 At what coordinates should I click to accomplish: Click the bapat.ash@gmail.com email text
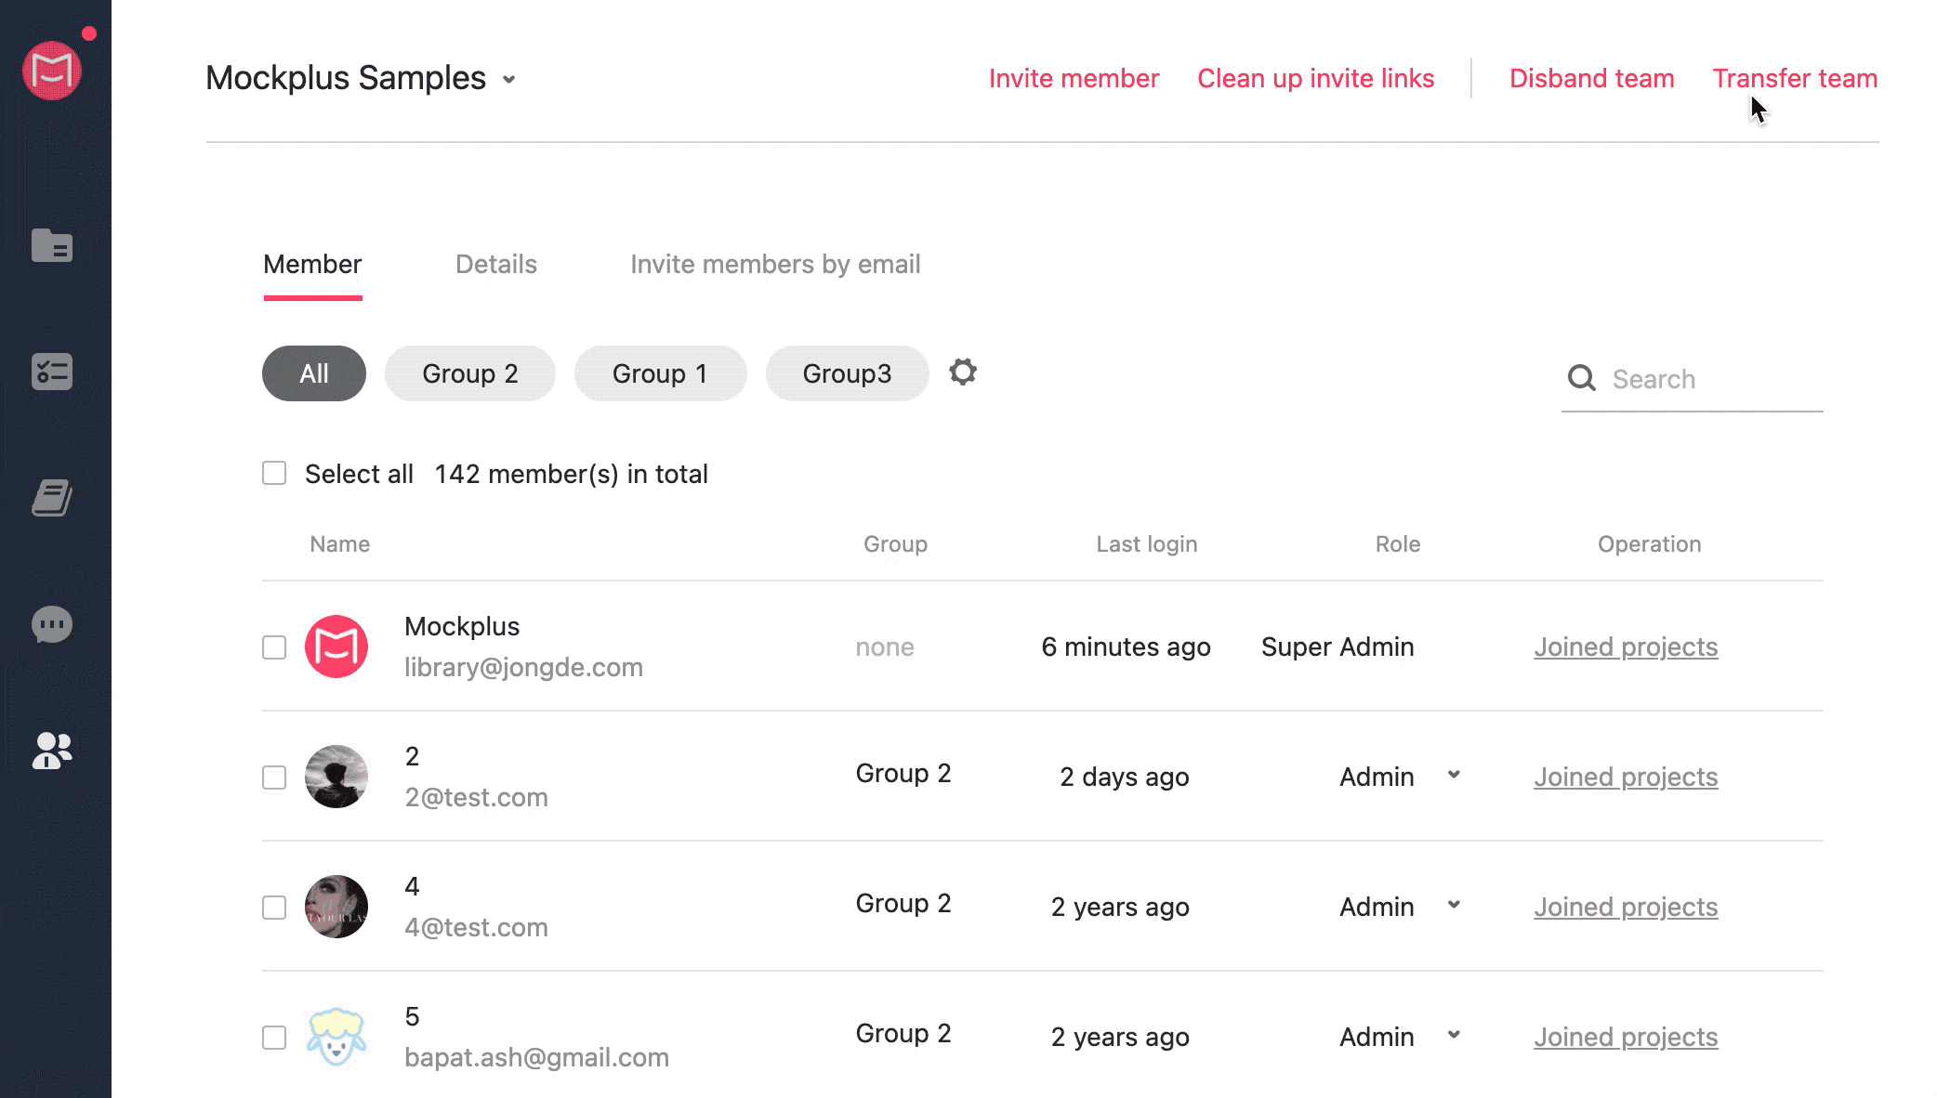click(536, 1057)
